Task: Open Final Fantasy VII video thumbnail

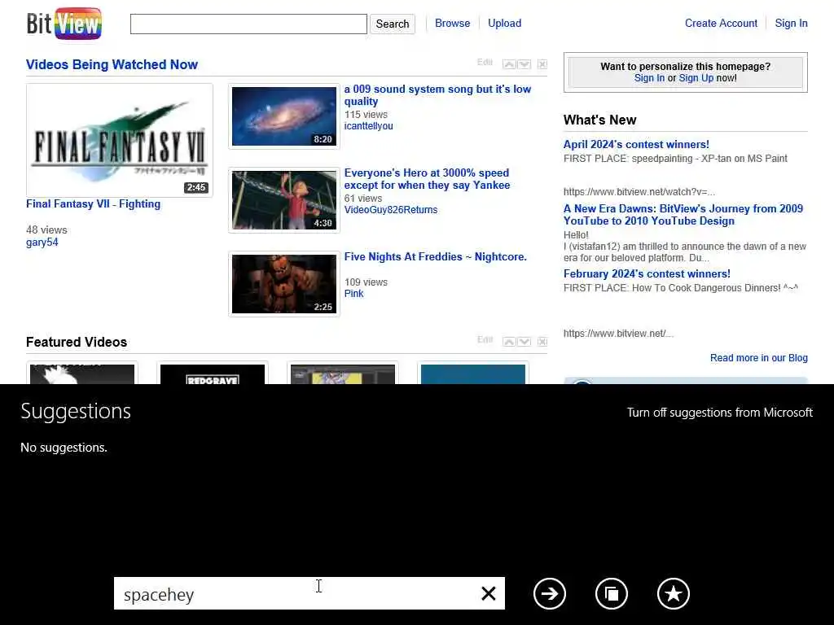Action: click(119, 140)
